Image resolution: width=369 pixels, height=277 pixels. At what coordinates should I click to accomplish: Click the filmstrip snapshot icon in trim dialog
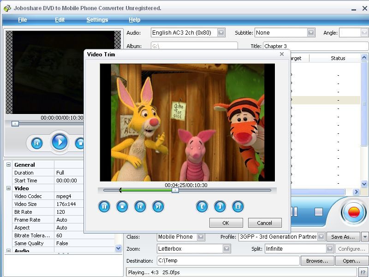click(238, 207)
